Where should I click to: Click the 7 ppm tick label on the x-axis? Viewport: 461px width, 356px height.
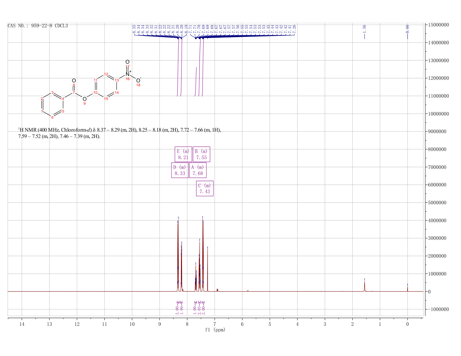(215, 324)
